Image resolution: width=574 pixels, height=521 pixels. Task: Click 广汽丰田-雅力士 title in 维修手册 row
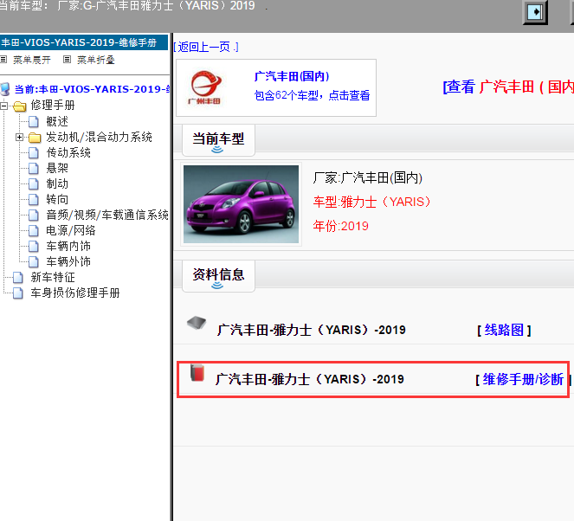pyautogui.click(x=310, y=379)
